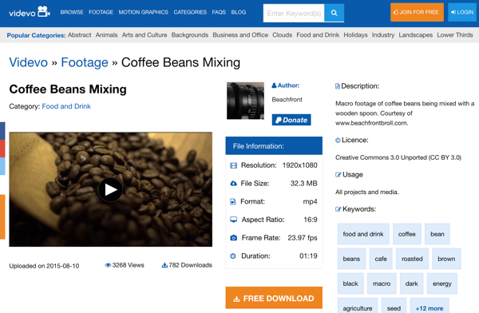Click the Aspect Ratio monitor icon
The height and width of the screenshot is (313, 479).
pos(233,220)
